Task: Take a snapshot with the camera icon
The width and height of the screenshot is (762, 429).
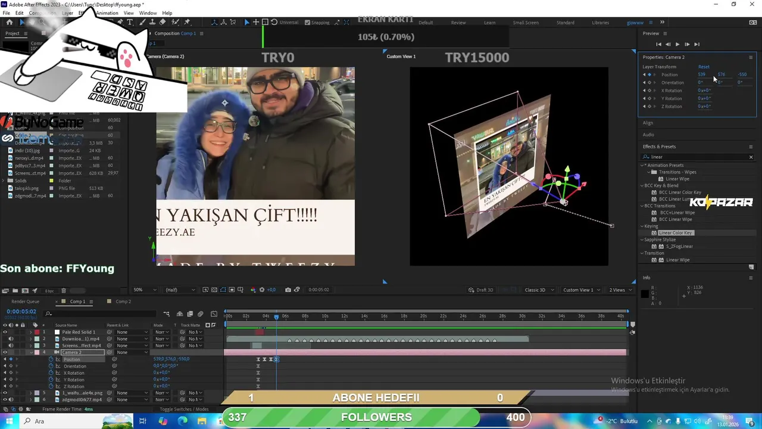Action: click(x=288, y=290)
